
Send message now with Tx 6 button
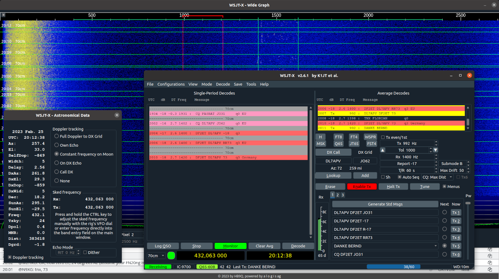[456, 254]
